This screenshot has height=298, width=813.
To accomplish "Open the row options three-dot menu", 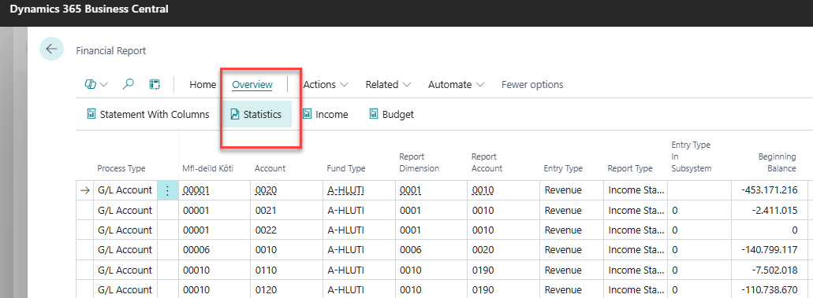I will [x=167, y=190].
